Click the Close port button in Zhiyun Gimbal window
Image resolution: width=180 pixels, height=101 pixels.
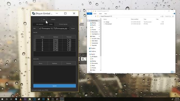[x=44, y=19]
